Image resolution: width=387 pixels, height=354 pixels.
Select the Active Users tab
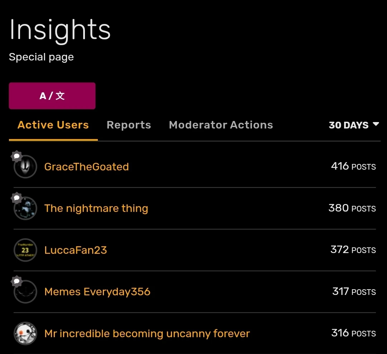point(53,125)
